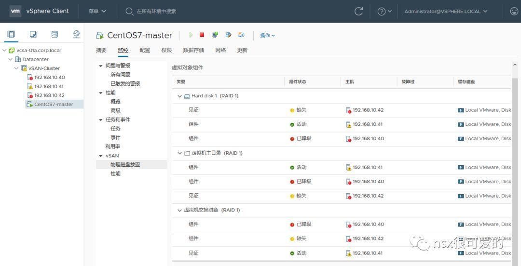Image resolution: width=521 pixels, height=266 pixels.
Task: Click warning host icon beside 192.168.10.41 in tree
Action: pyautogui.click(x=30, y=86)
